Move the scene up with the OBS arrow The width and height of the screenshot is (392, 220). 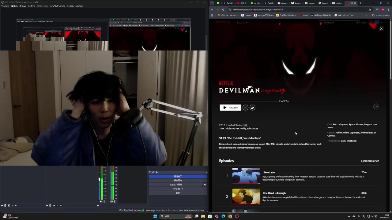point(13,206)
